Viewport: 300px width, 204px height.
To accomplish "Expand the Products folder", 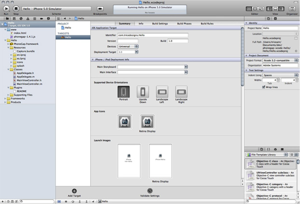I will click(x=5, y=102).
